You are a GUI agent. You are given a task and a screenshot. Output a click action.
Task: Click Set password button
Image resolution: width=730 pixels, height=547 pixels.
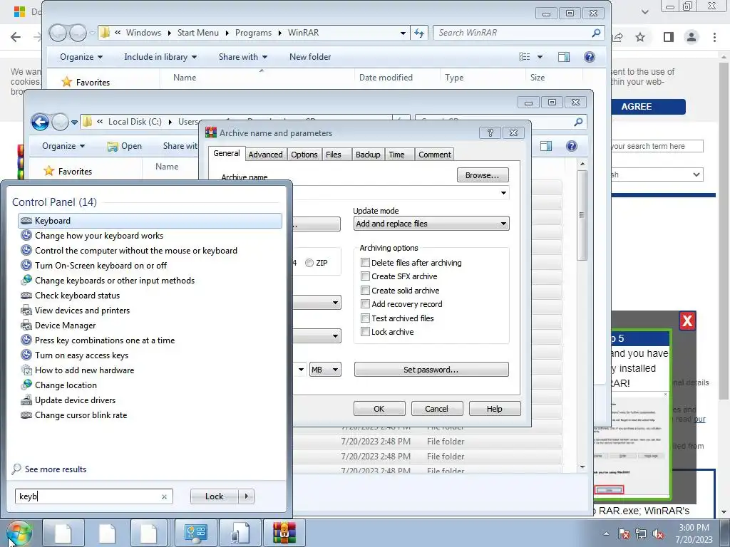click(431, 370)
